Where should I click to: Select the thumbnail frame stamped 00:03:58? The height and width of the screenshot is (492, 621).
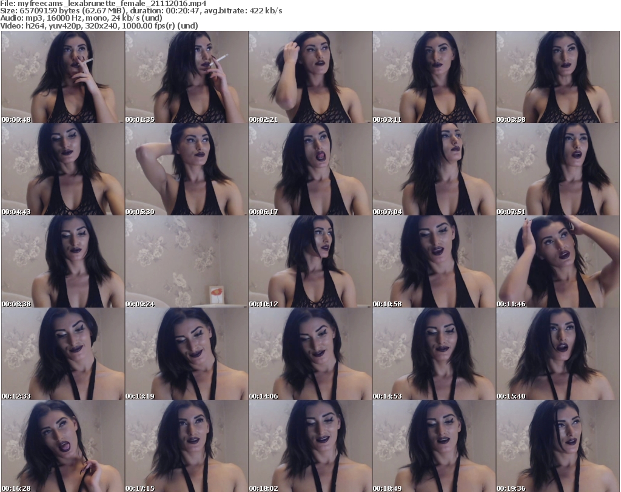pos(558,77)
